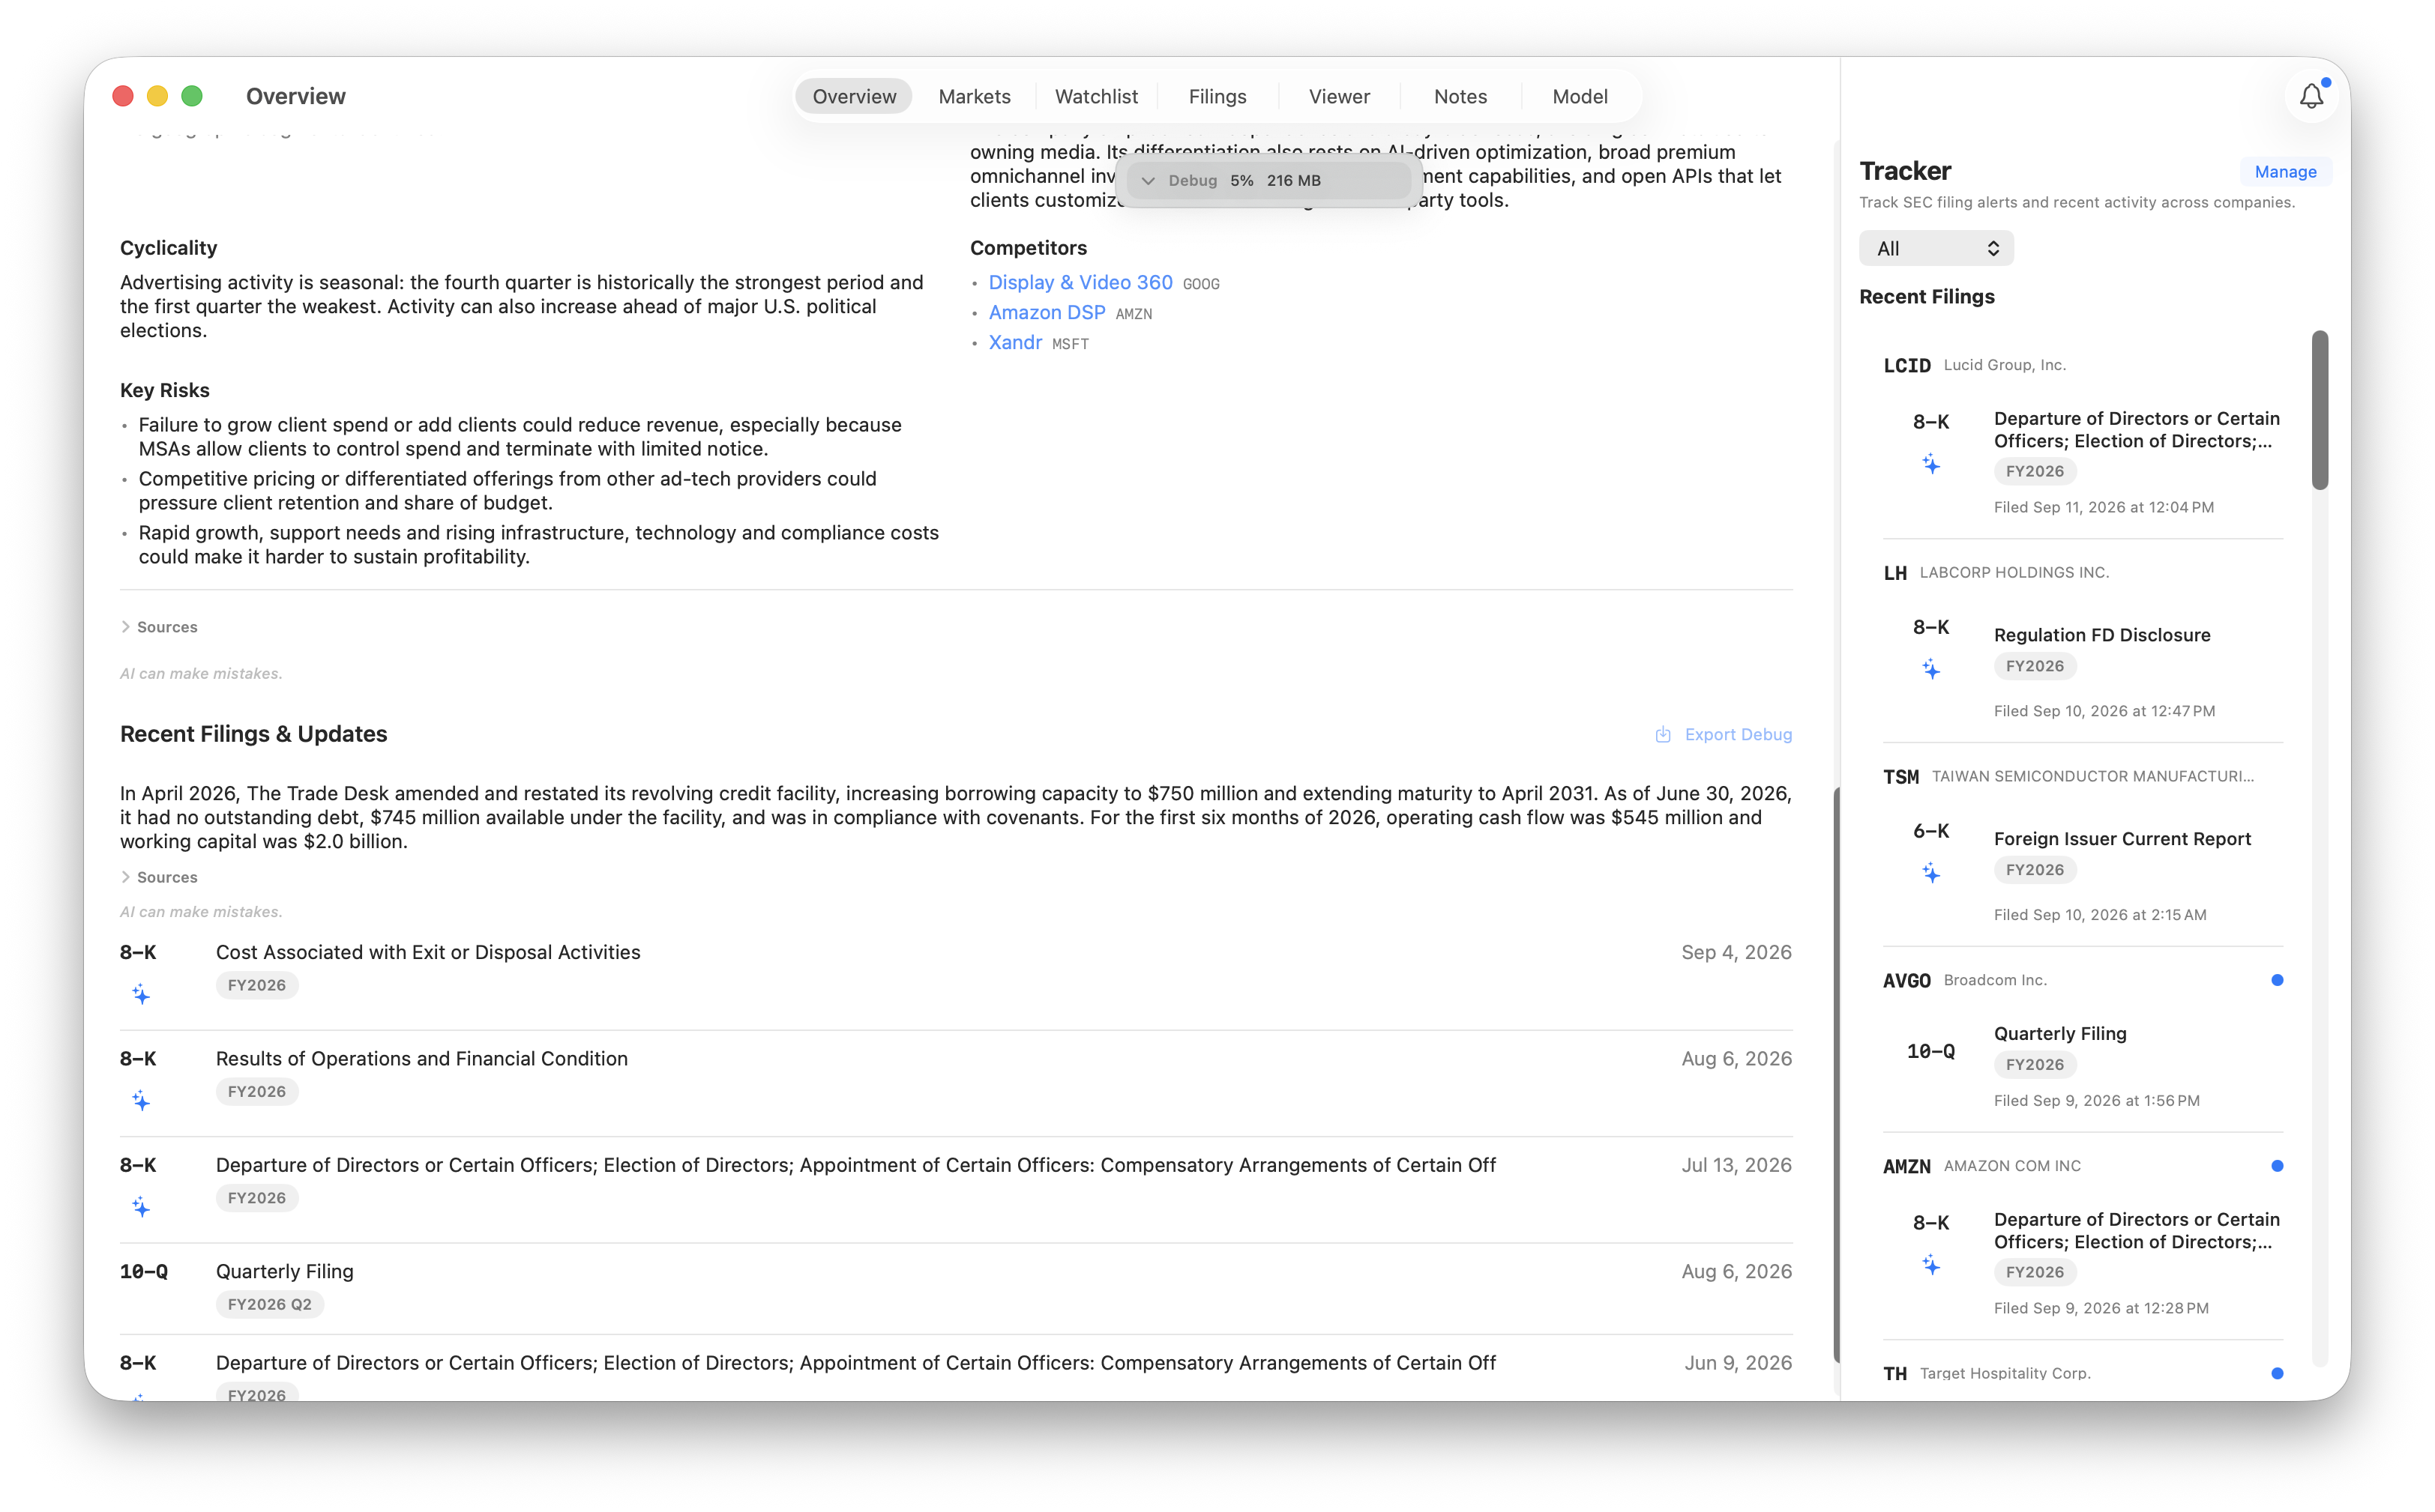The height and width of the screenshot is (1512, 2435).
Task: Click AI sparkle for Results of Operations filing
Action: (x=141, y=1101)
